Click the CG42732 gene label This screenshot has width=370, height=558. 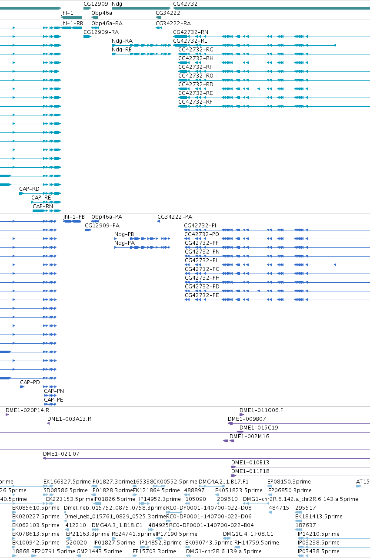[185, 3]
